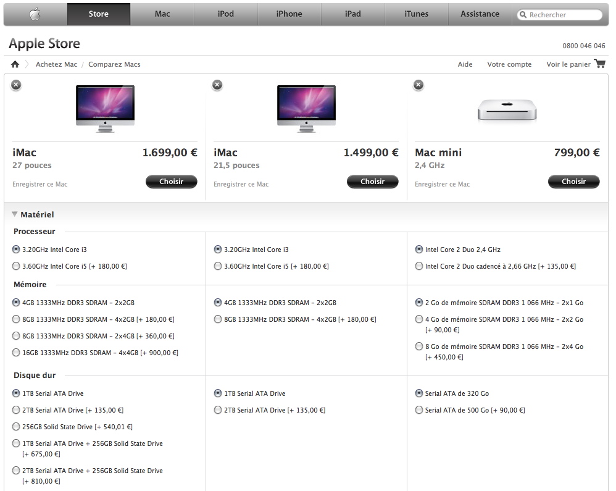Select 8 Go 2x4 Go memory for the Mac mini
The image size is (616, 491).
point(418,346)
